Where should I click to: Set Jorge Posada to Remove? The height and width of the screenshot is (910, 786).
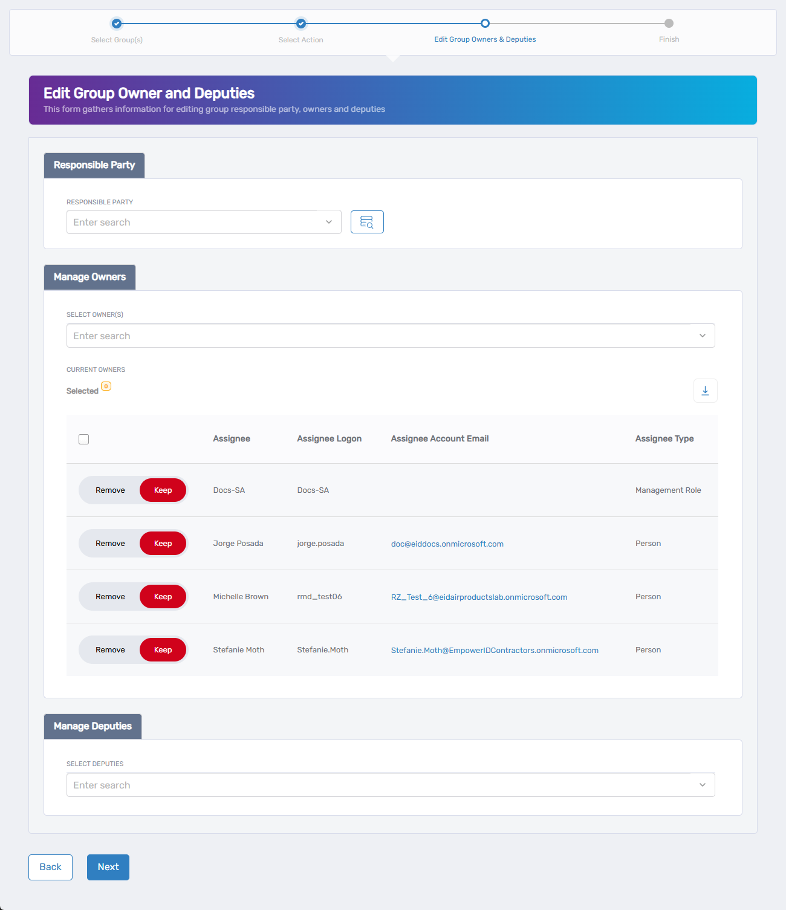(110, 544)
